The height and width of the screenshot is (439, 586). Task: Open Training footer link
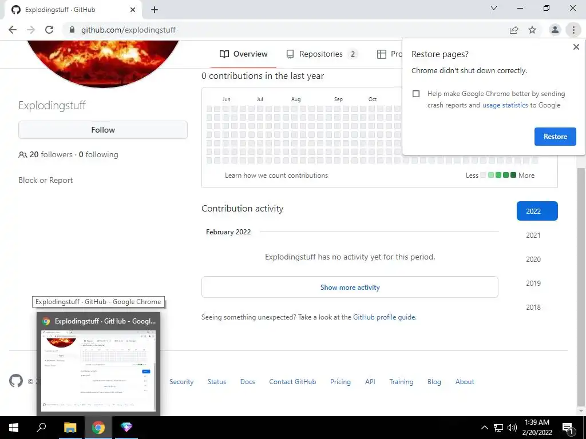pos(401,382)
